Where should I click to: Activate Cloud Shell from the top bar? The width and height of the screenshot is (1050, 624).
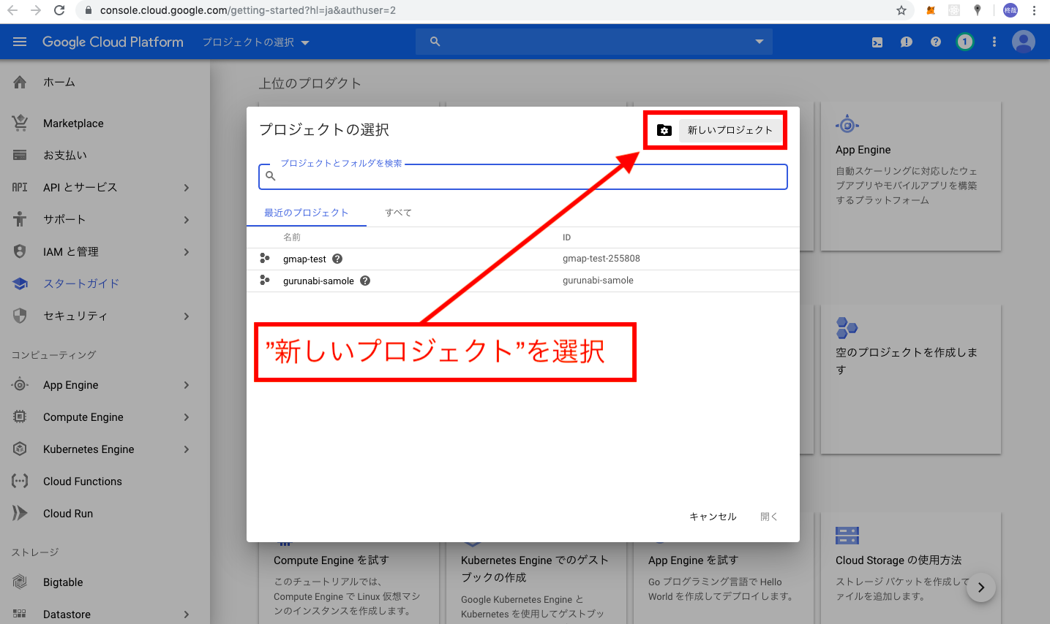(x=877, y=42)
